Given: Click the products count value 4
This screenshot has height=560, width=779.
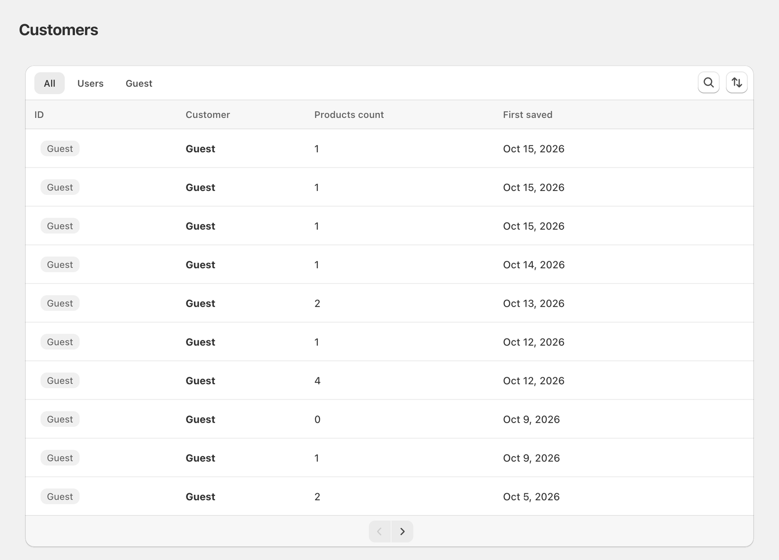Looking at the screenshot, I should click(317, 381).
